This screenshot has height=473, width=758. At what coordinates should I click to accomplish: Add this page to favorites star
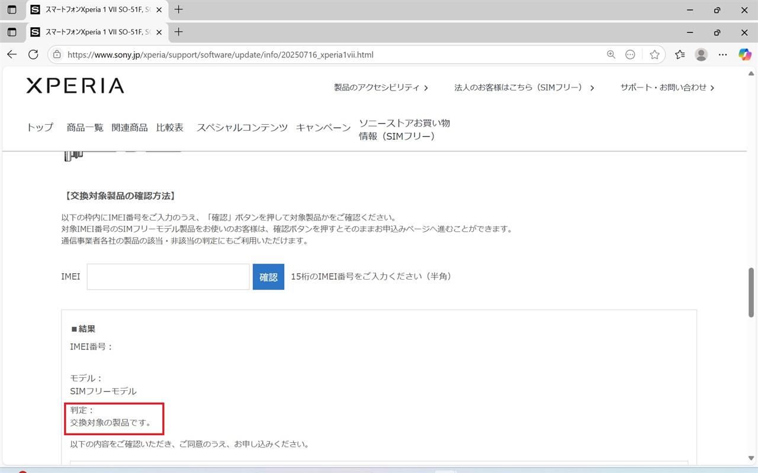(x=654, y=54)
